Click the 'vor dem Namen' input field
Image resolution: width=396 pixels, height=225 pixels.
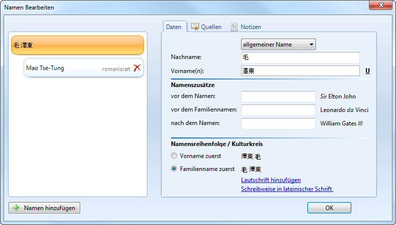278,96
